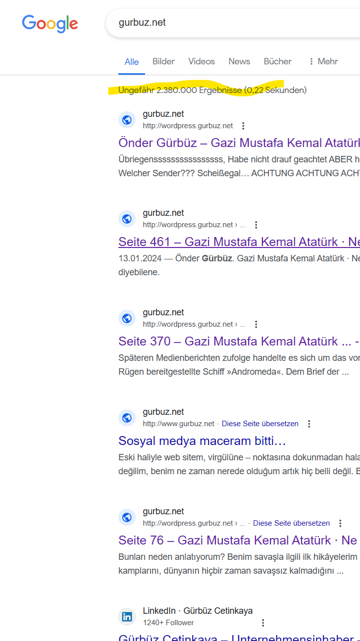Click globe favicon of Sosyal medya result
The image size is (360, 641).
(127, 418)
